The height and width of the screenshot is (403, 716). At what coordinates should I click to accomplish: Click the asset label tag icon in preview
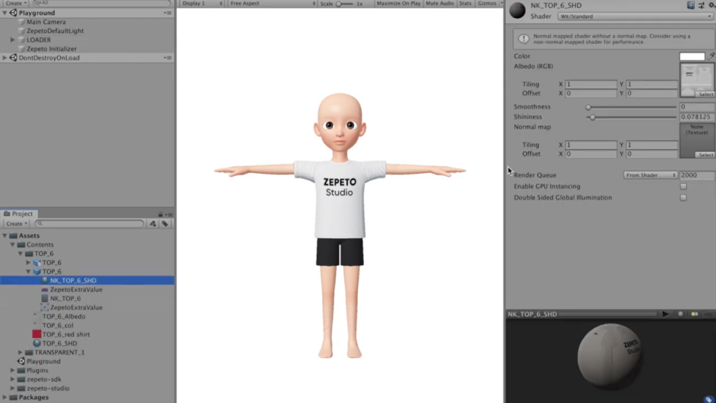click(708, 399)
